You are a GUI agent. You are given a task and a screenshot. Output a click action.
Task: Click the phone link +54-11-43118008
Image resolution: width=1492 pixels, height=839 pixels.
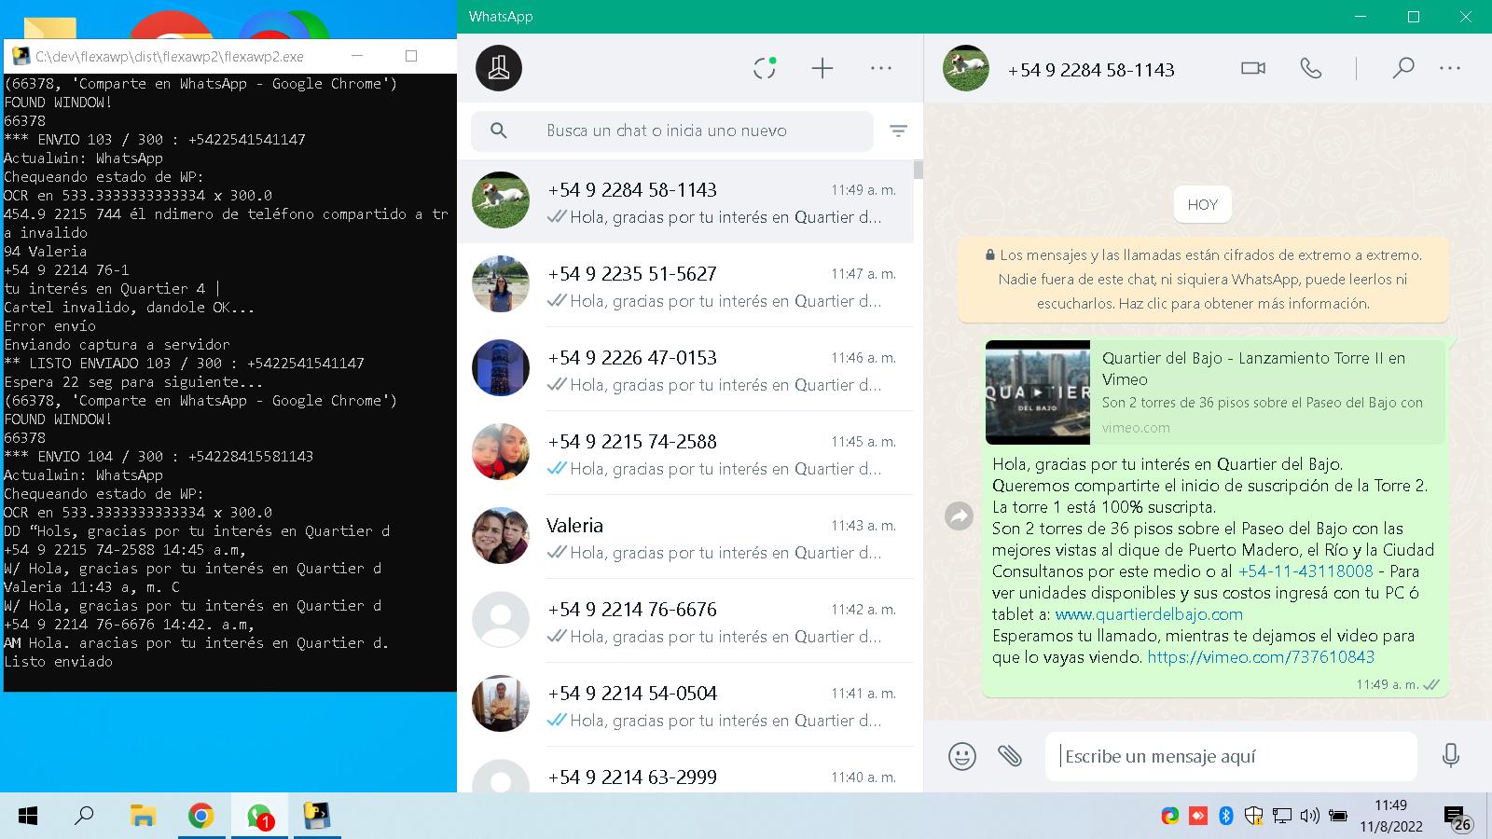[x=1305, y=571]
